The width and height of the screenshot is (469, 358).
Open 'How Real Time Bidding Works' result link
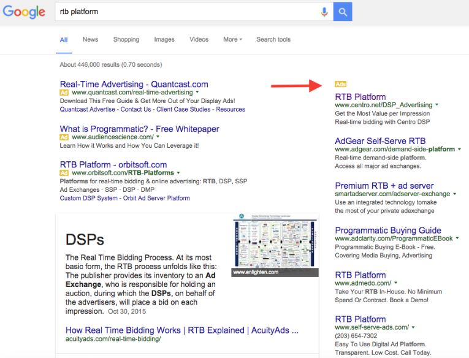point(182,330)
